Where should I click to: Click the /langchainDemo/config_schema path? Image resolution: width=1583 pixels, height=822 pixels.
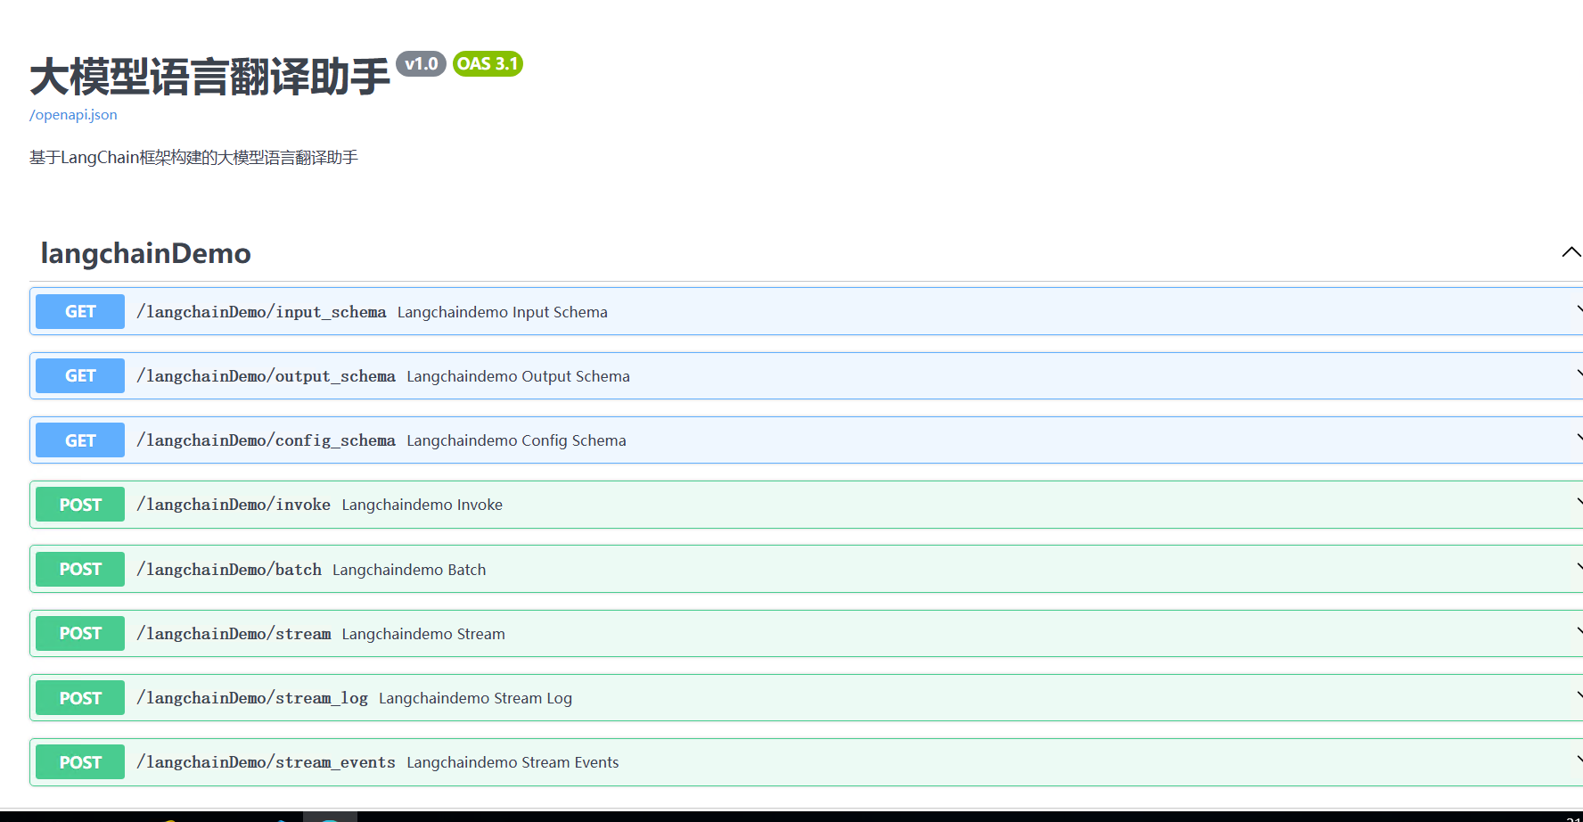[266, 440]
